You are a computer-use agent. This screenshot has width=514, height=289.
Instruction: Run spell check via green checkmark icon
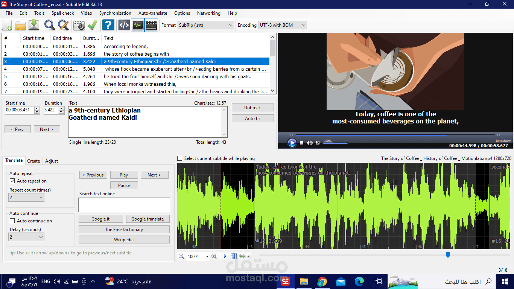(x=93, y=25)
